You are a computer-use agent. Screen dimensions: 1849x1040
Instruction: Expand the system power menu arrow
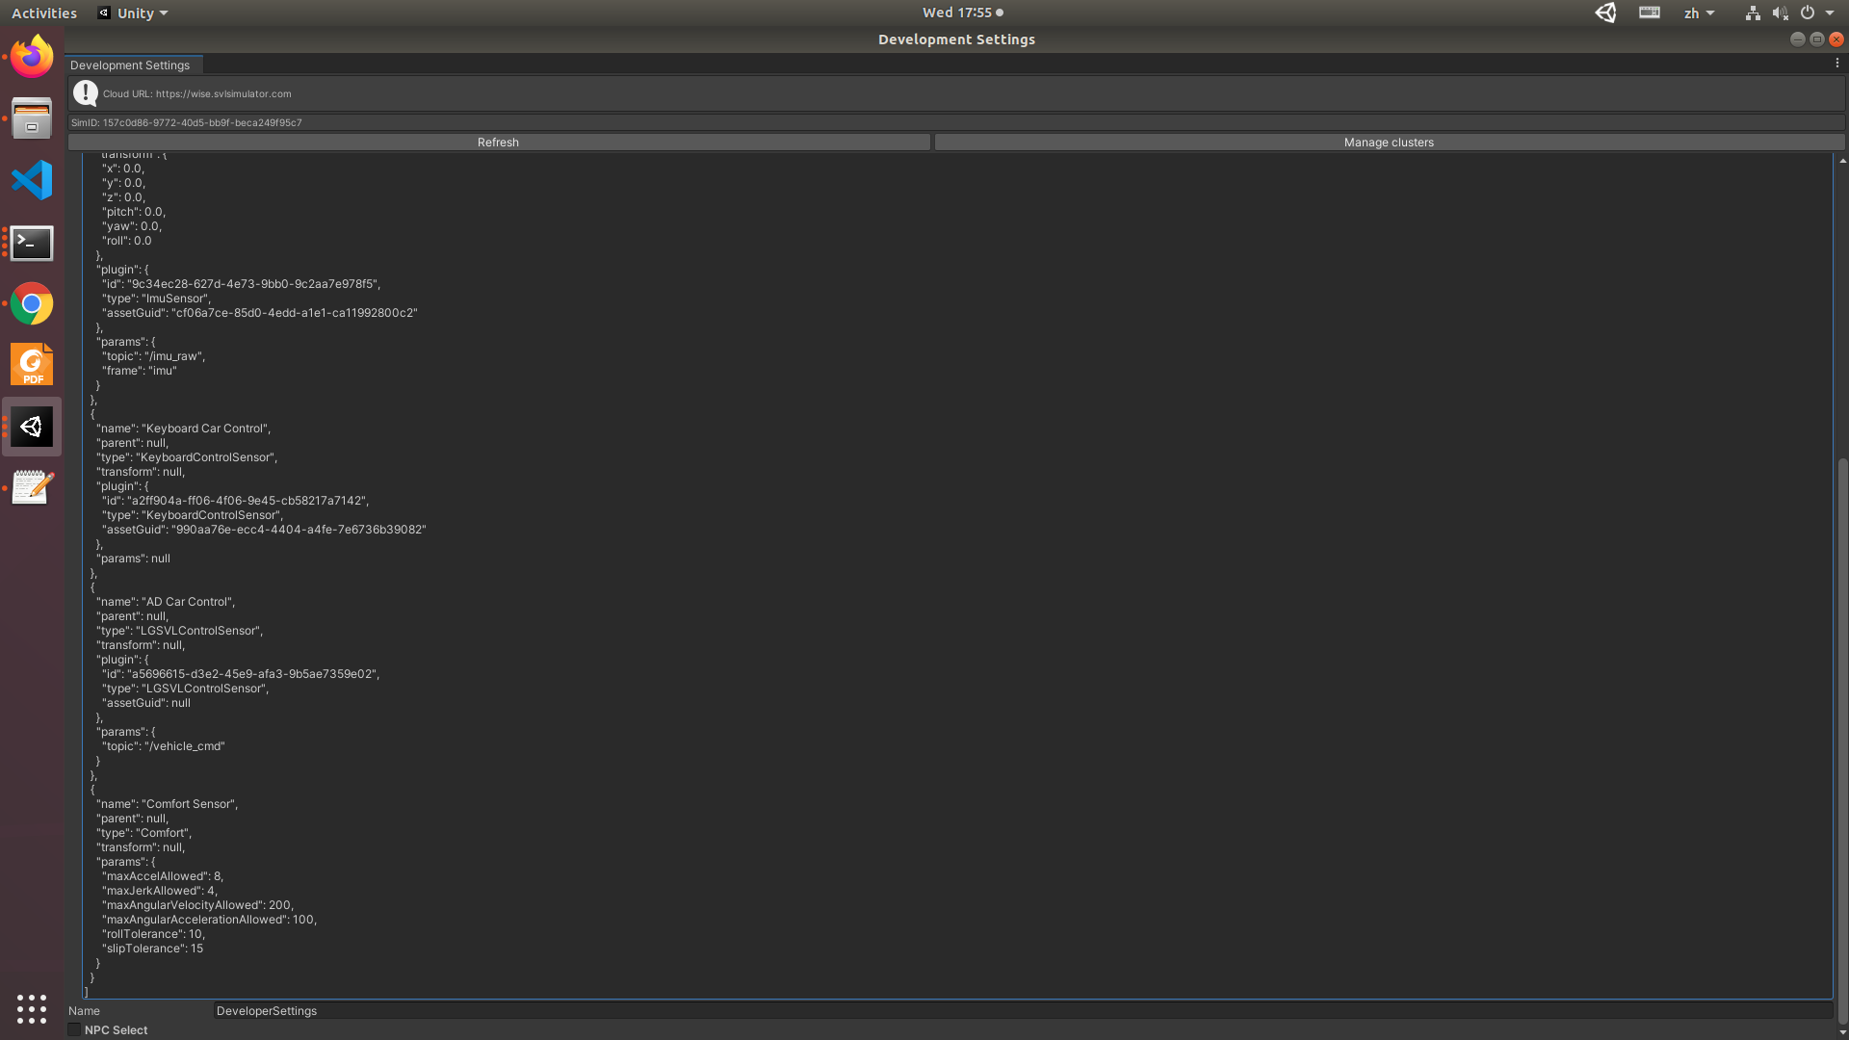click(1829, 13)
